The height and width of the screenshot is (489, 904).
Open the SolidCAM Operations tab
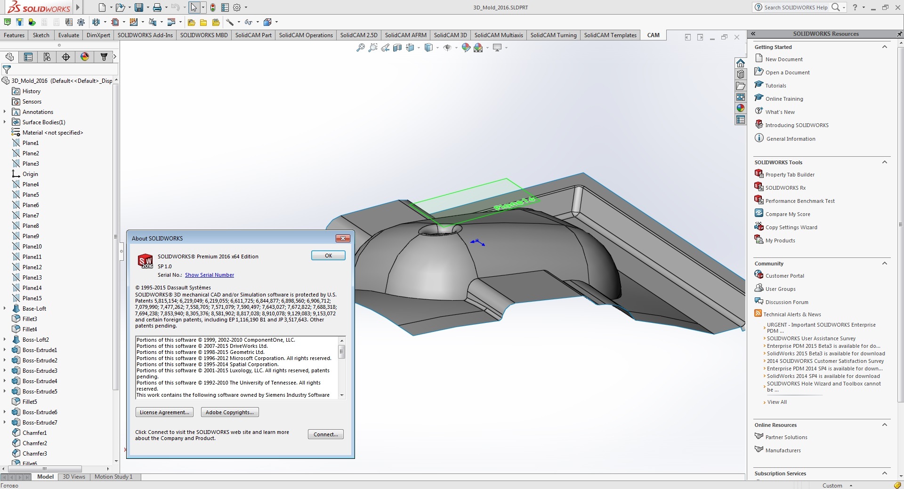pyautogui.click(x=306, y=35)
